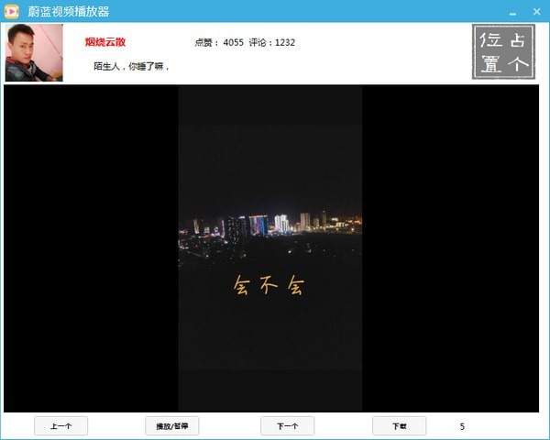The width and height of the screenshot is (550, 440).
Task: Click the black area right of the video
Action: point(449,247)
